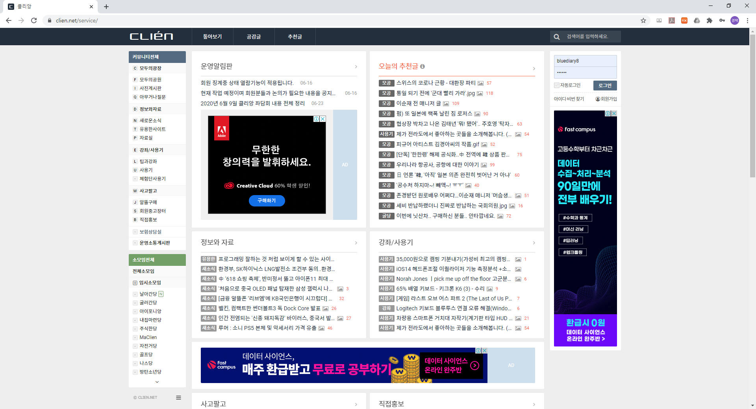This screenshot has height=409, width=756.
Task: Open the 보험상담실 board link
Action: 151,232
